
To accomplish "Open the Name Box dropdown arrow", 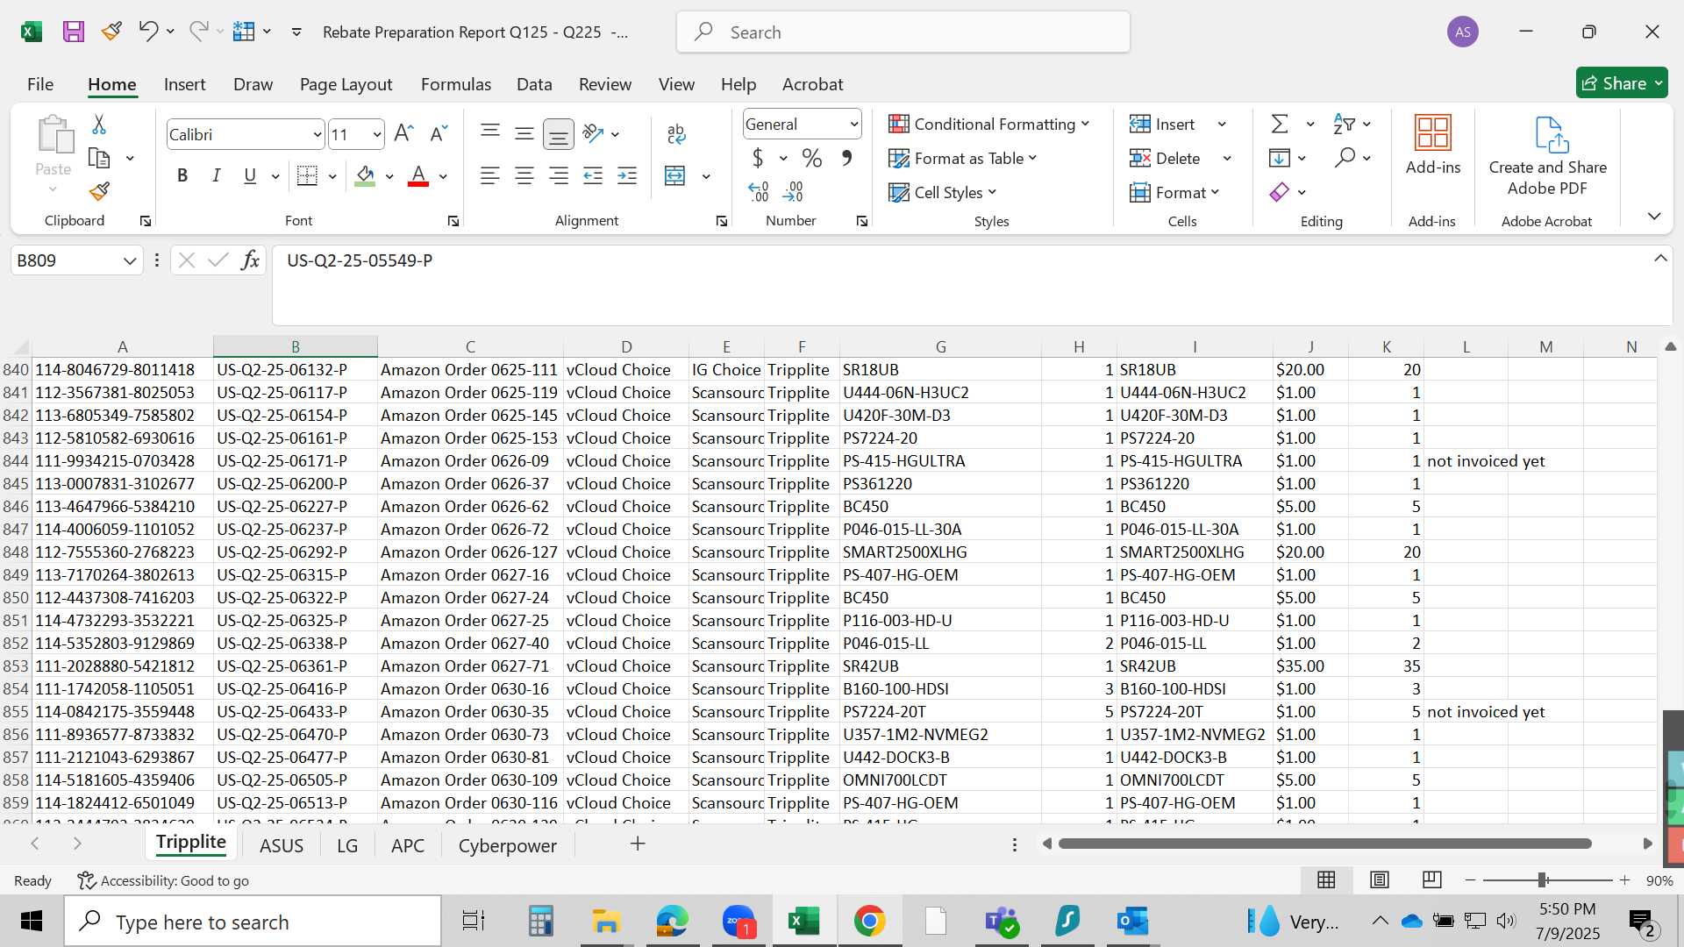I will (x=130, y=260).
